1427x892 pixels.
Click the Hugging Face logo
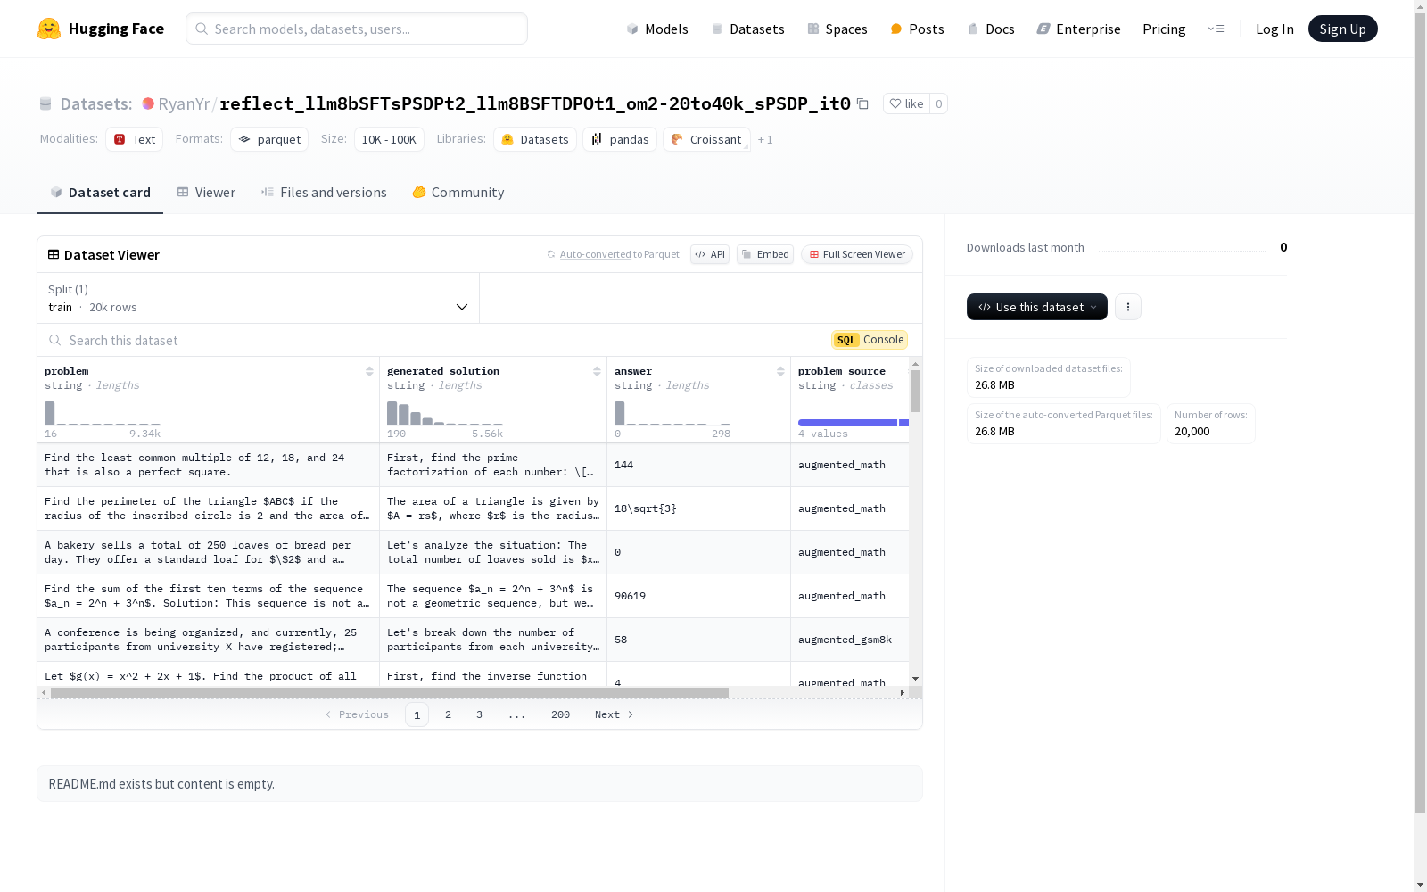[x=100, y=29]
